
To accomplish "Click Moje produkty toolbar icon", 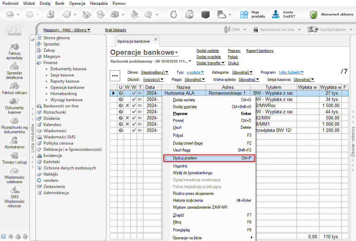I will 244,14.
